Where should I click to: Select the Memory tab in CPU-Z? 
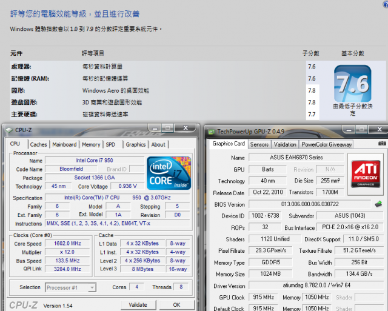click(x=91, y=144)
